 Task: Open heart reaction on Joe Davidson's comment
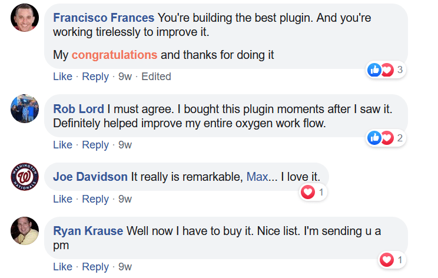[313, 192]
